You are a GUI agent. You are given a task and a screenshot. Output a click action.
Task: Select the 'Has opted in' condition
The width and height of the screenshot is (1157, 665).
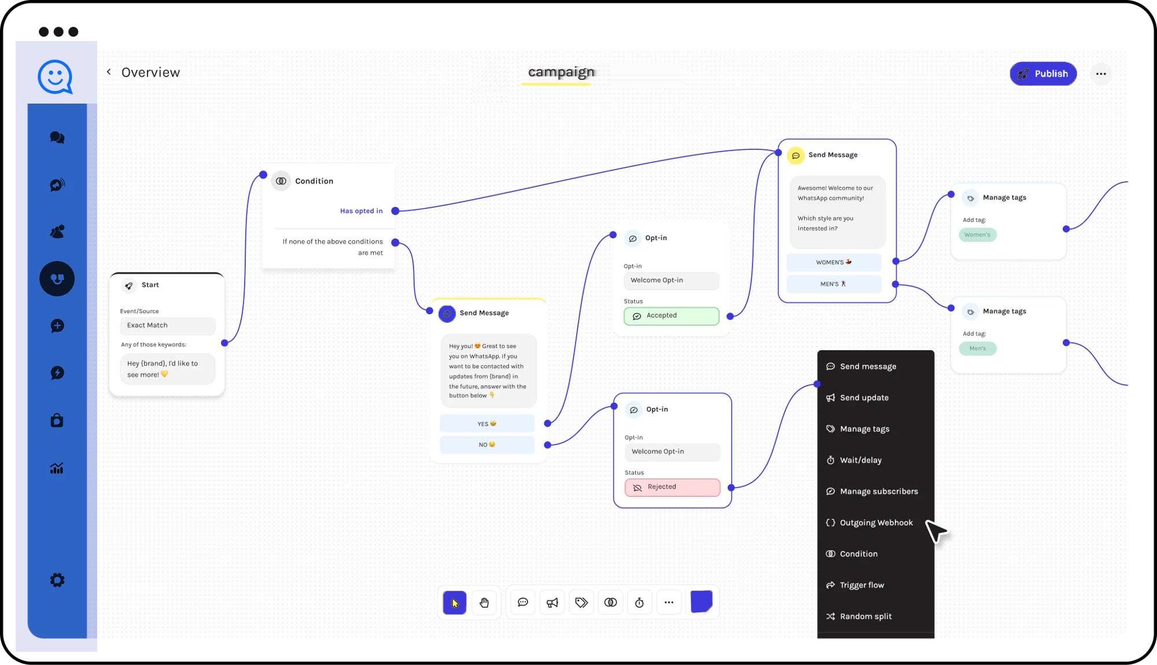(x=362, y=211)
